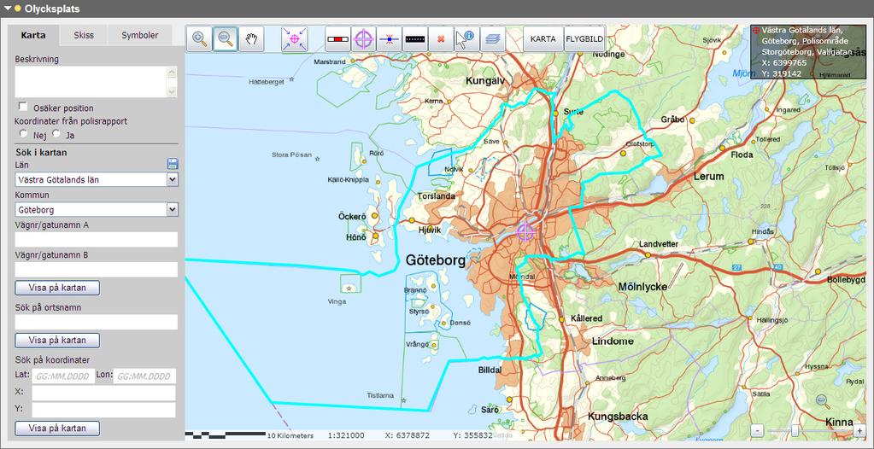
Task: Open the Län dropdown
Action: (x=173, y=179)
